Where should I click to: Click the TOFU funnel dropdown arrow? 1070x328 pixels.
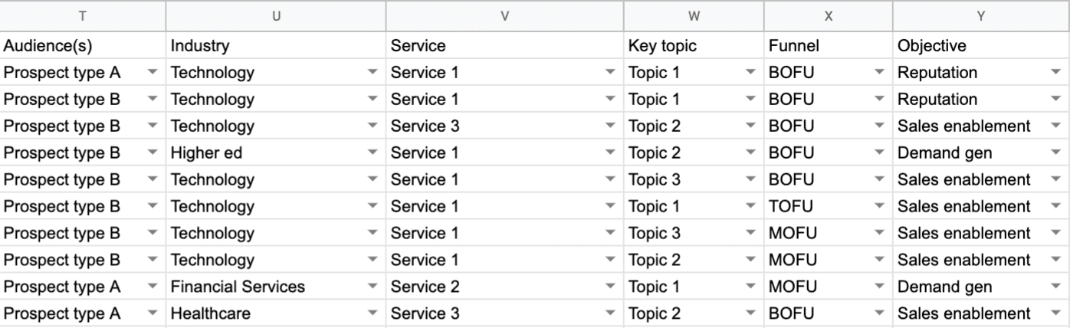click(x=880, y=206)
